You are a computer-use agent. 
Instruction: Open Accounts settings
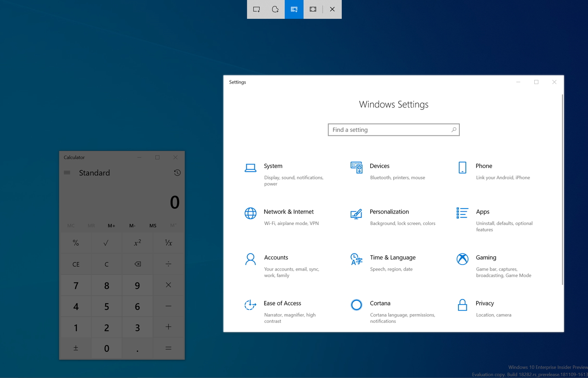pos(276,258)
